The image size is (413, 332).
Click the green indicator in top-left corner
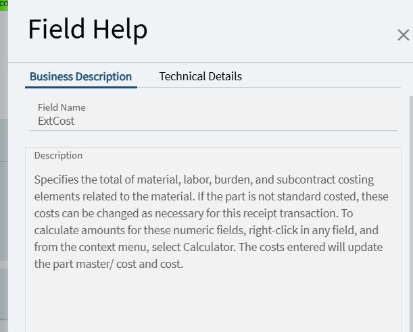pos(3,4)
